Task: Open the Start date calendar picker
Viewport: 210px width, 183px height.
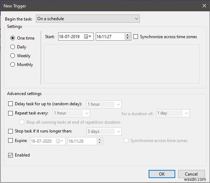Action: (x=88, y=36)
